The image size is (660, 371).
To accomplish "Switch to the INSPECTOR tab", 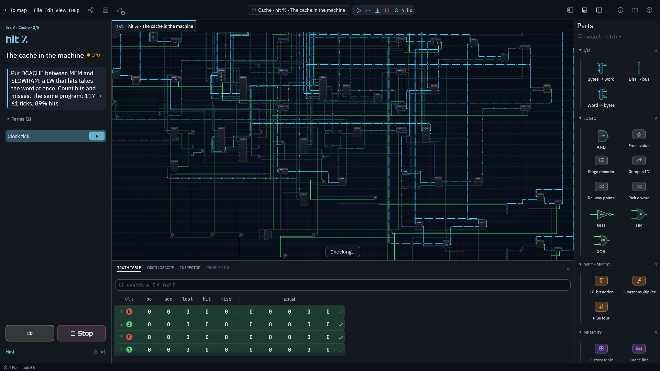I will [190, 268].
